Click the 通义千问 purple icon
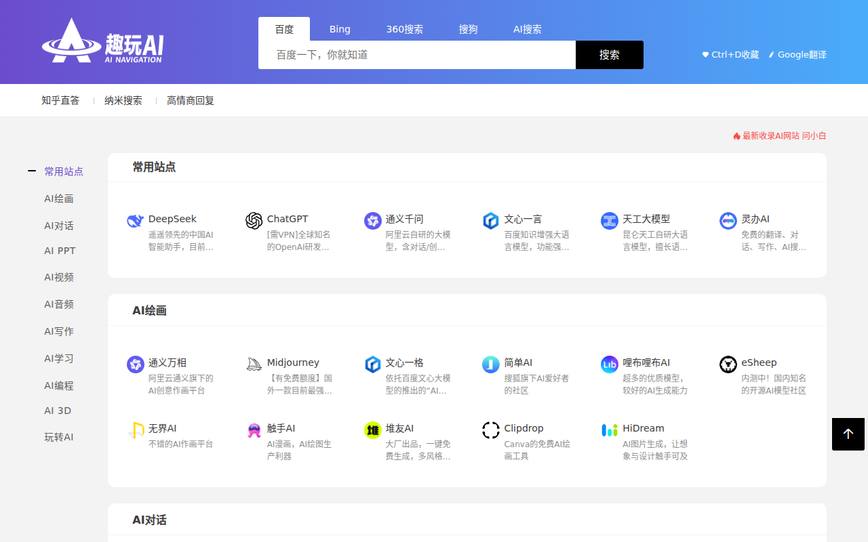This screenshot has height=542, width=868. pyautogui.click(x=373, y=221)
